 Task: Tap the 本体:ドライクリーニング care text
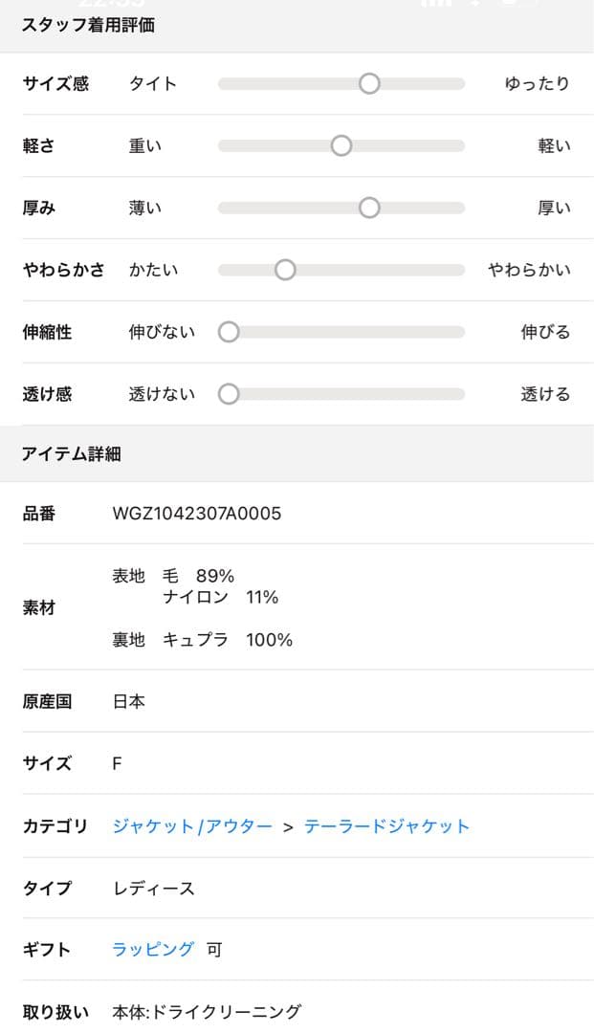(207, 1012)
